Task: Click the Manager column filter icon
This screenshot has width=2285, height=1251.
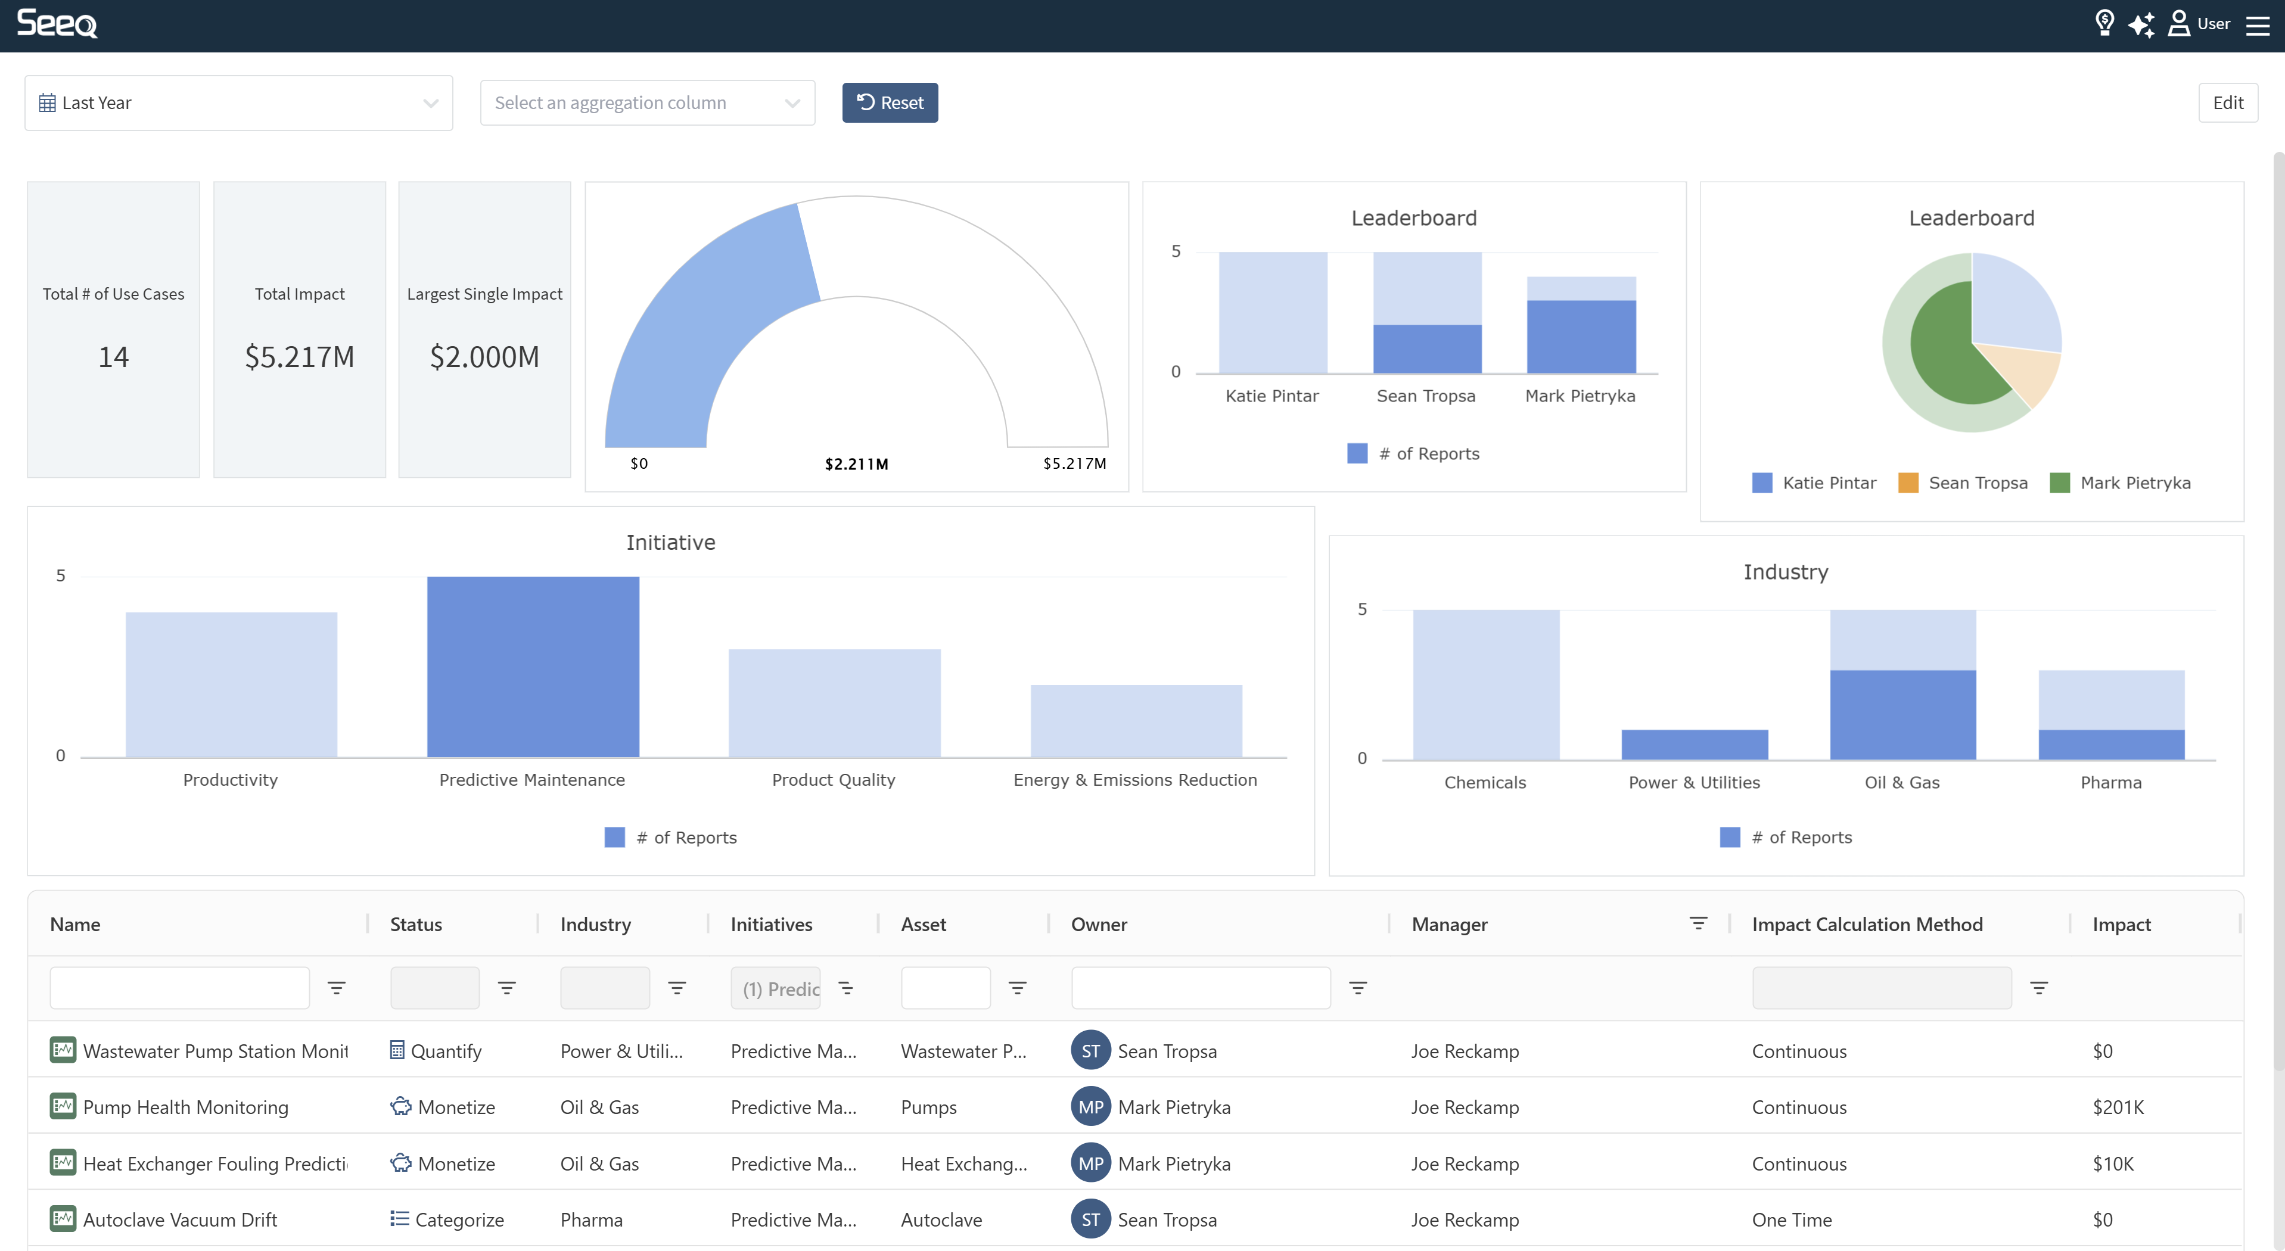Action: [1698, 924]
